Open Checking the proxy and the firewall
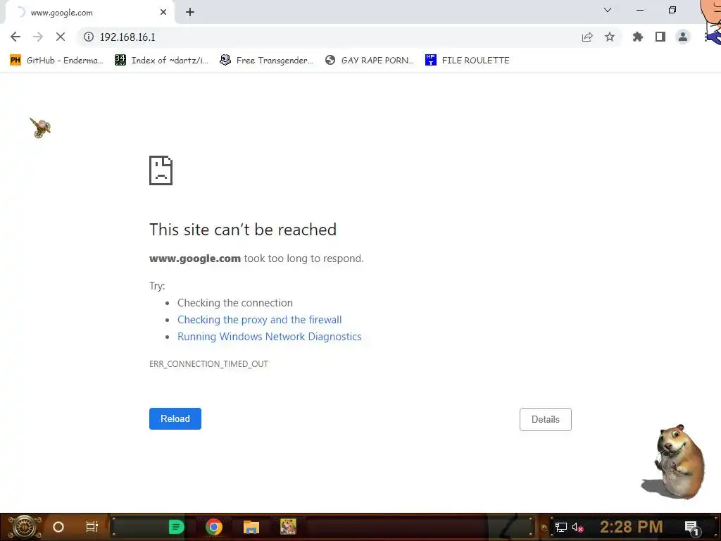Screen dimensions: 721x541 [259, 320]
